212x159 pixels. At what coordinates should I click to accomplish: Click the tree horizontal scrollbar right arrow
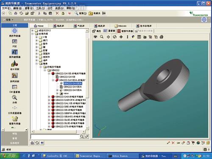84,131
